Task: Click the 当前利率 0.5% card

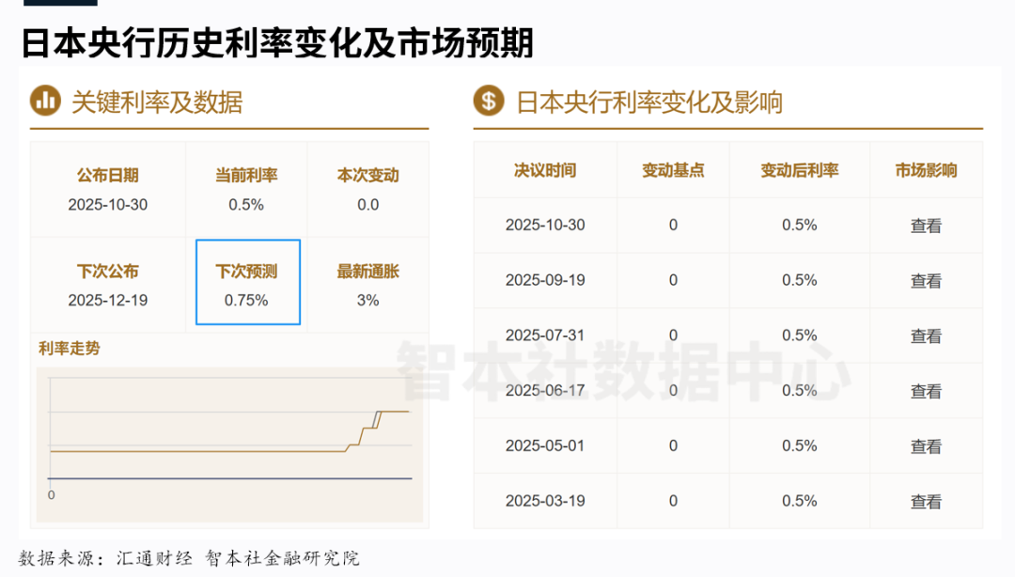Action: (246, 189)
